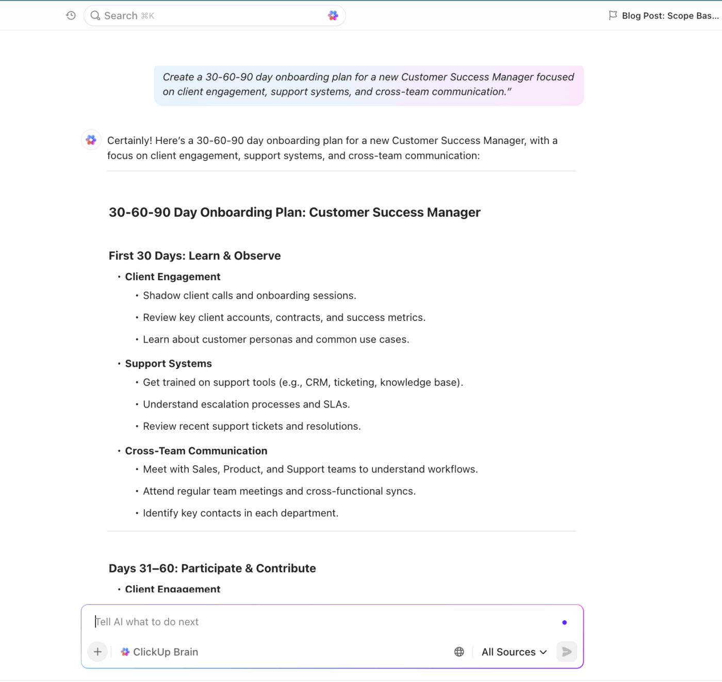Open source selection to change from All Sources
Screen dimensions: 722x682
tap(514, 652)
